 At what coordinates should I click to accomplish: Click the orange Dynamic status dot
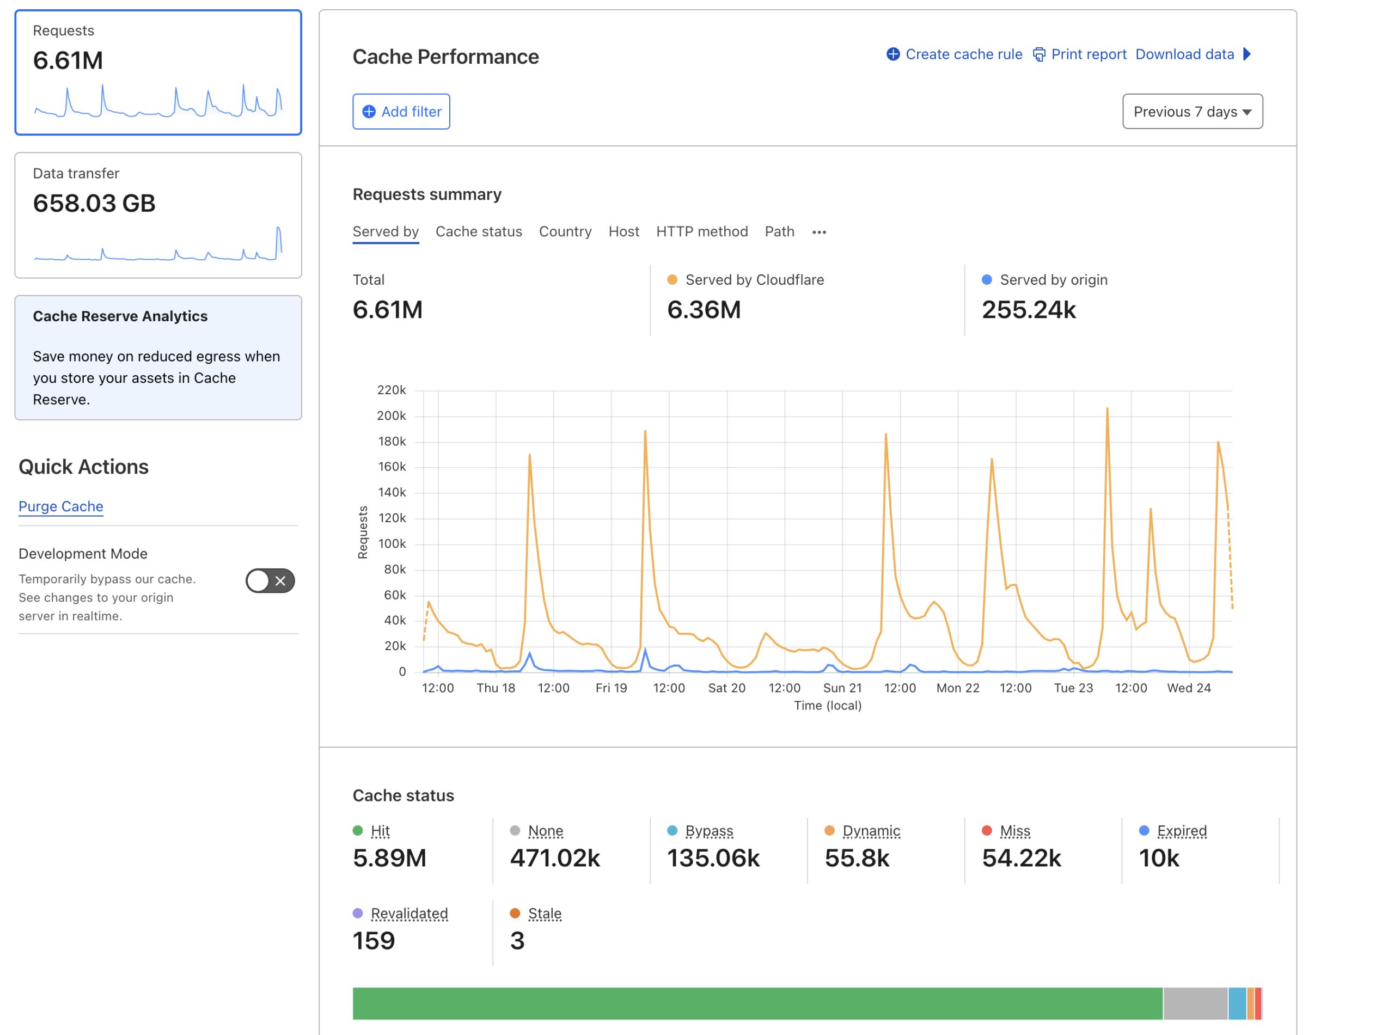point(829,831)
